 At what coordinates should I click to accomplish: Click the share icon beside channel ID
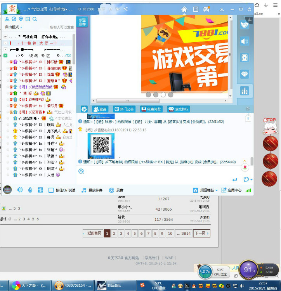(x=125, y=9)
